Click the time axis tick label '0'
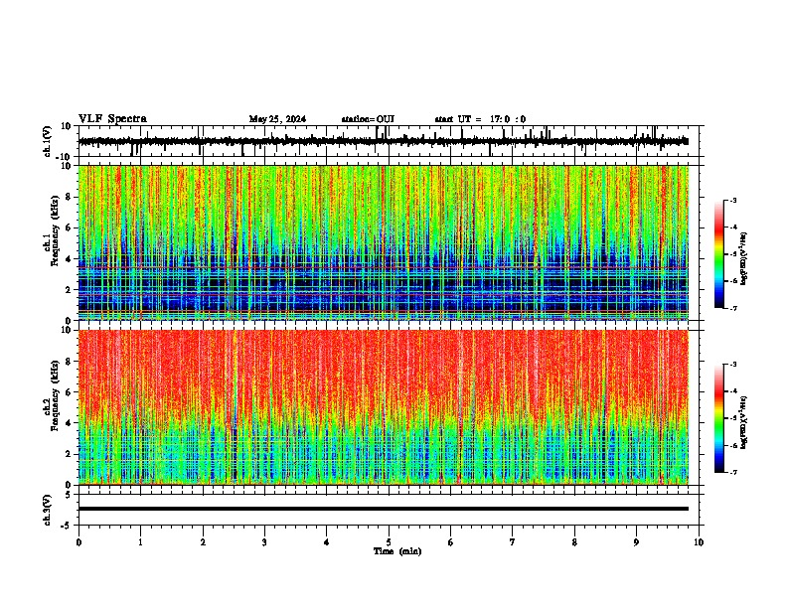The width and height of the screenshot is (787, 608). (79, 542)
